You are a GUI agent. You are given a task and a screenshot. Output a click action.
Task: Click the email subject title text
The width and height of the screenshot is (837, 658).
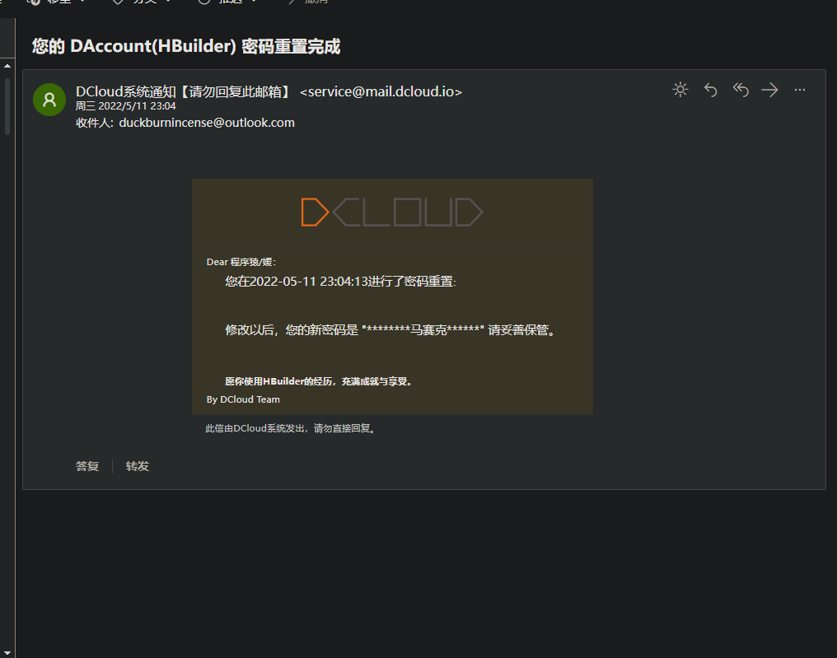[185, 46]
